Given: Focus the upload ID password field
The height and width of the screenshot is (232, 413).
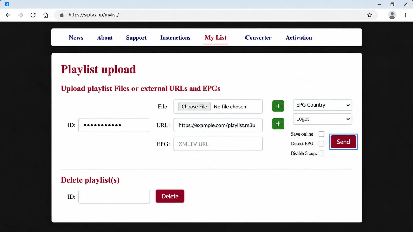Looking at the screenshot, I should click(x=114, y=125).
